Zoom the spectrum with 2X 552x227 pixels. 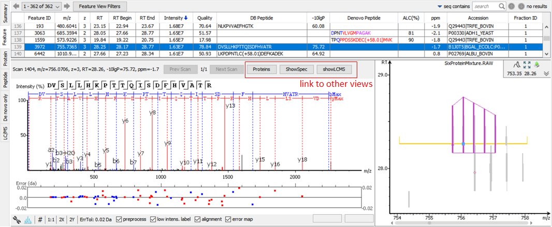coord(62,219)
